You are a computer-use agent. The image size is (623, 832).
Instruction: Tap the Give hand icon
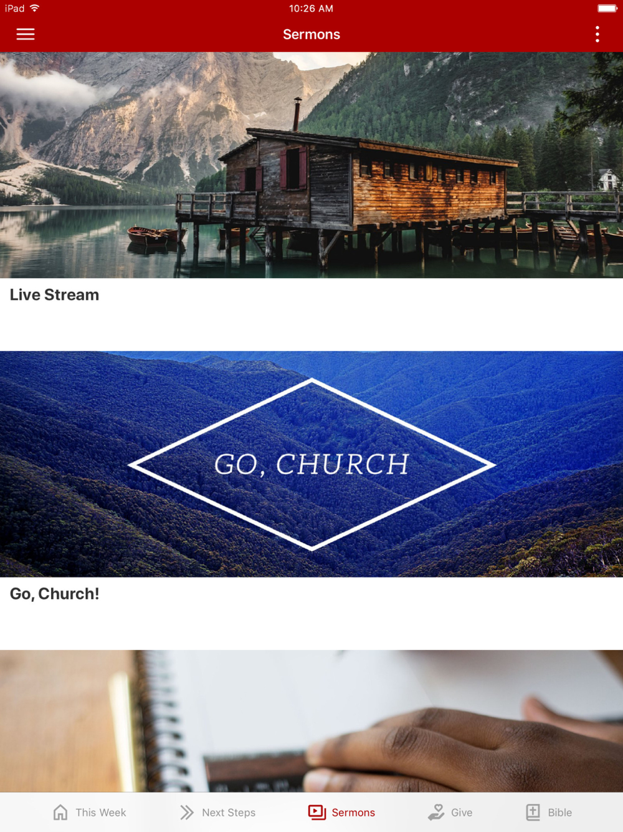[436, 812]
